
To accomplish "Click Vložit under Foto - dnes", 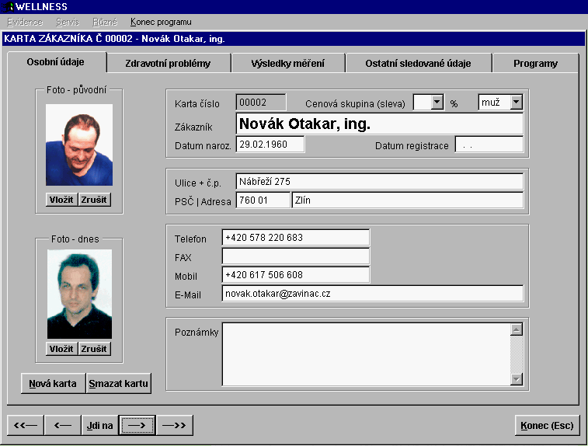I will 61,349.
